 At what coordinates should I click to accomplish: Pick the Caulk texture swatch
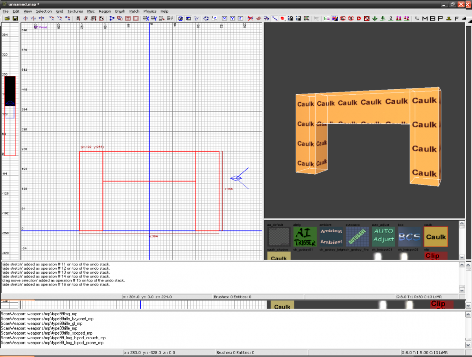436,237
